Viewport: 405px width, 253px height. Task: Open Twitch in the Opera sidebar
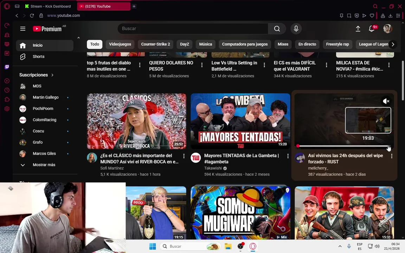click(7, 67)
